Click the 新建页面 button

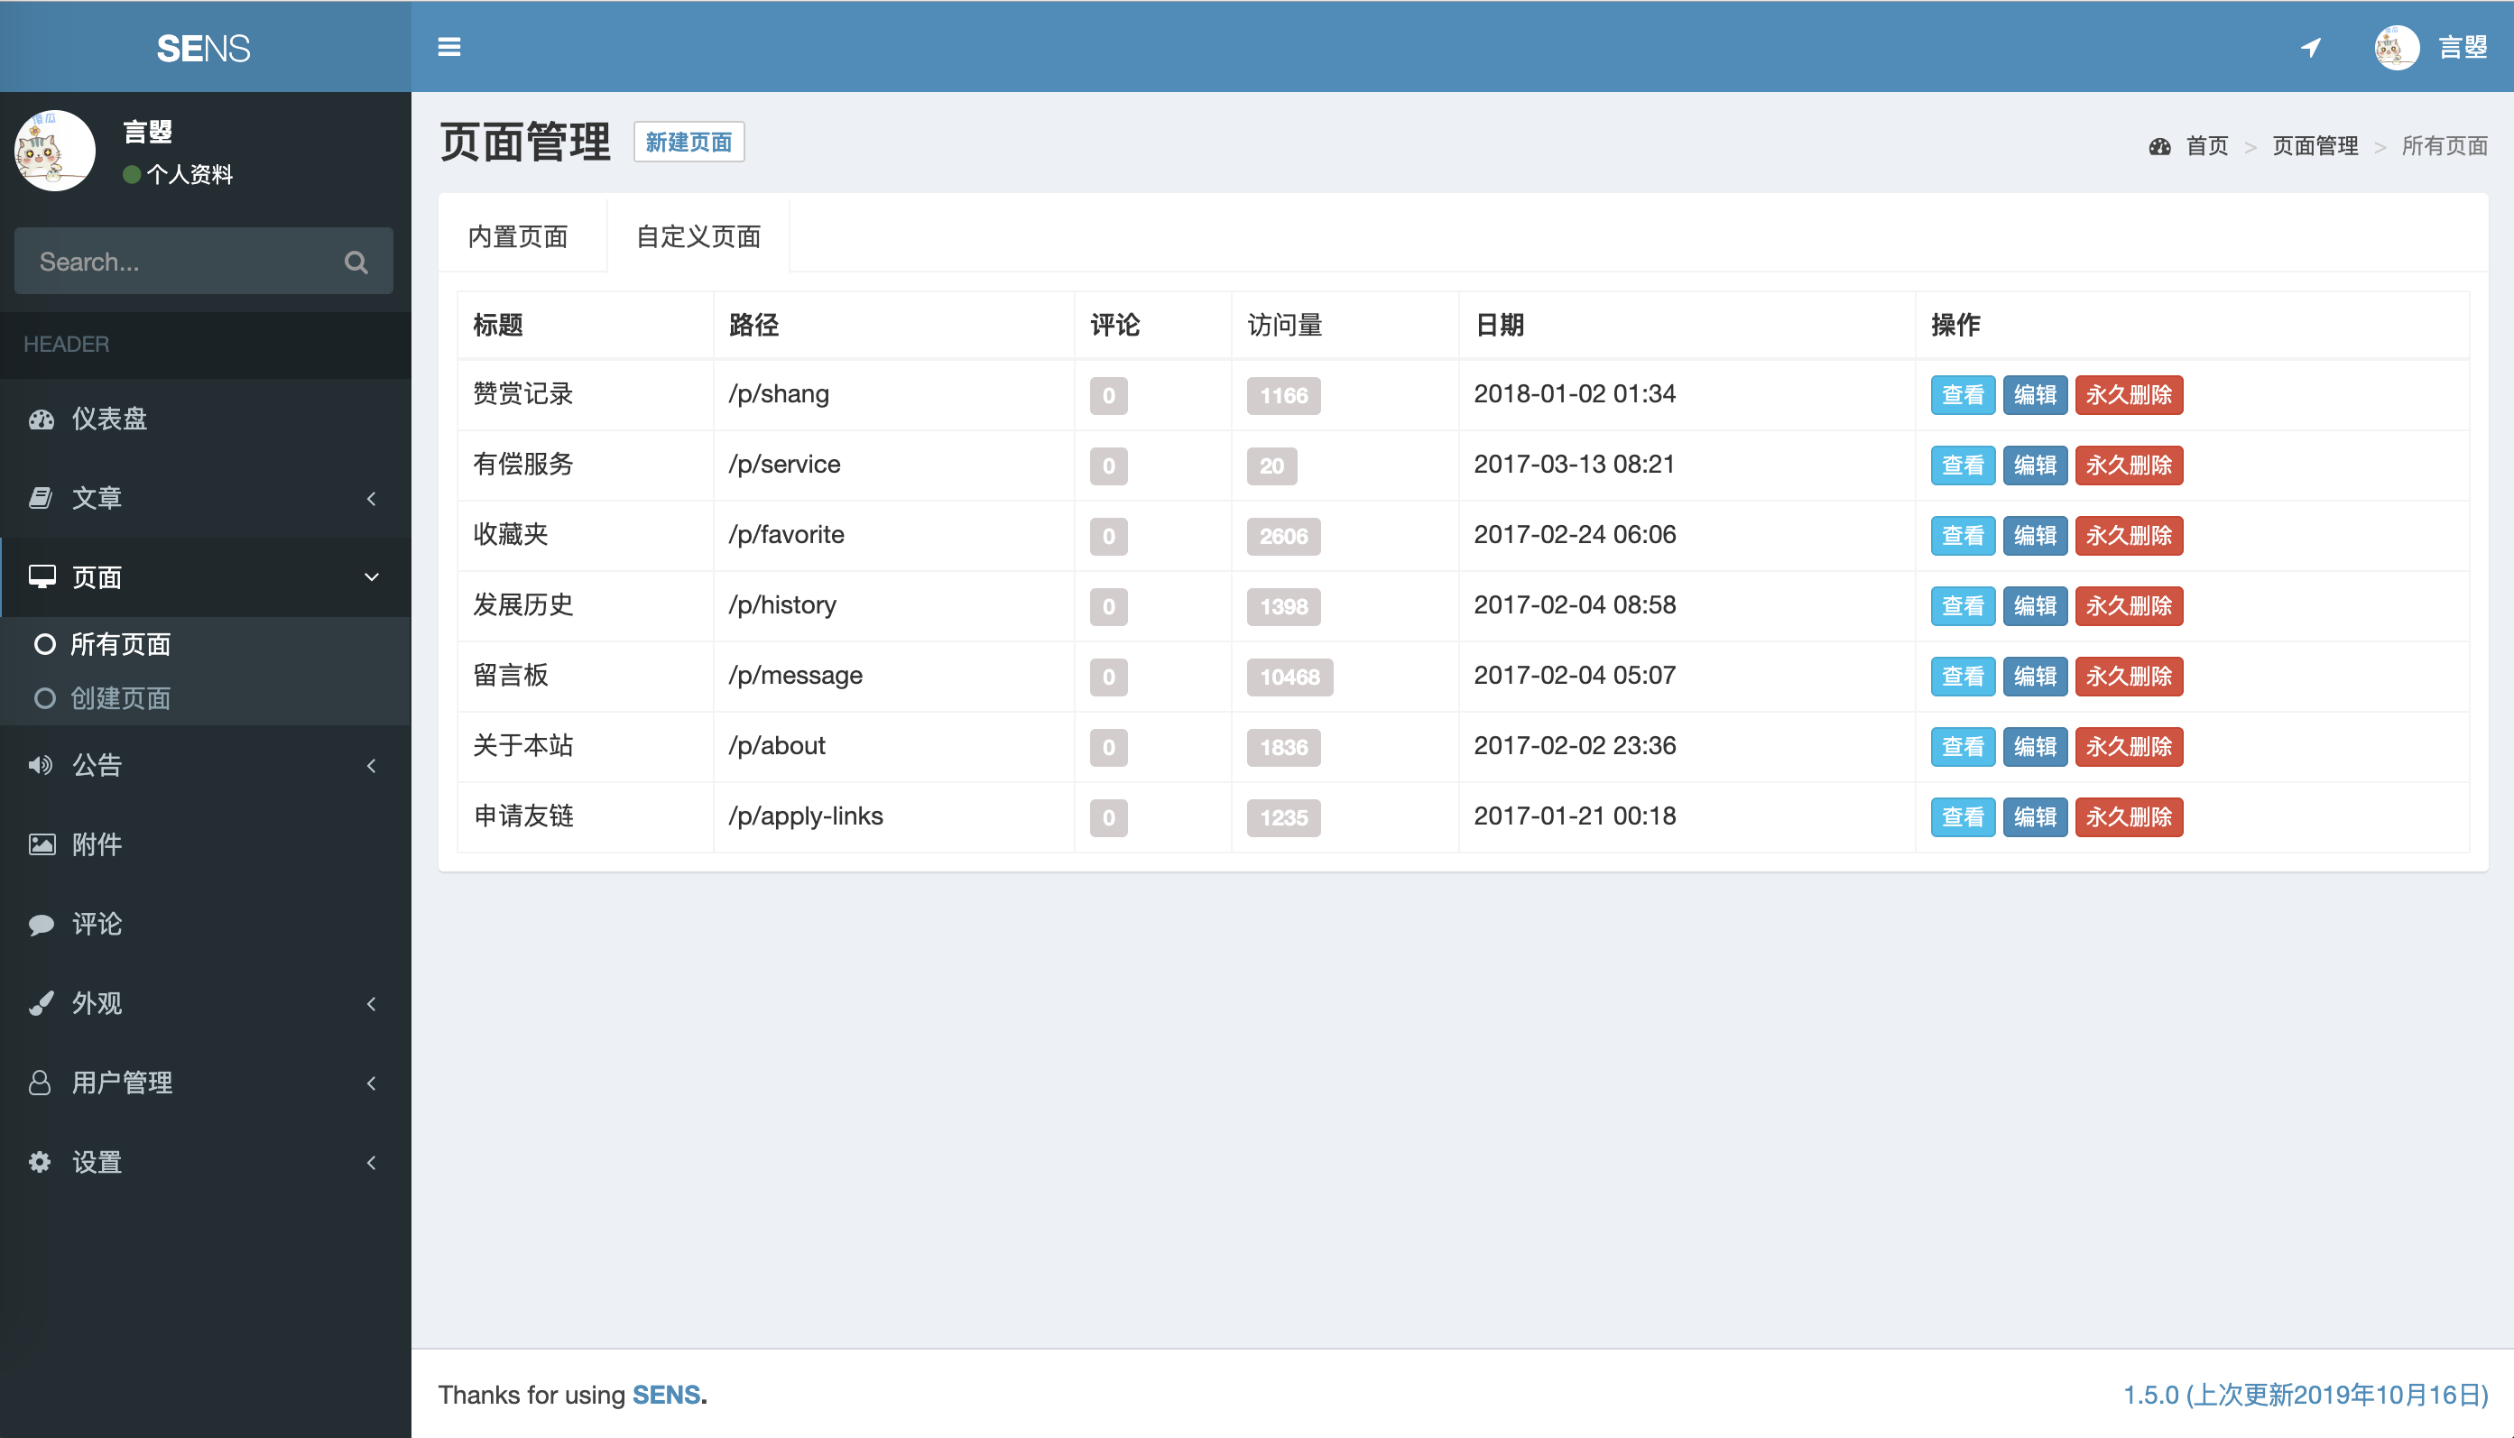[x=689, y=143]
